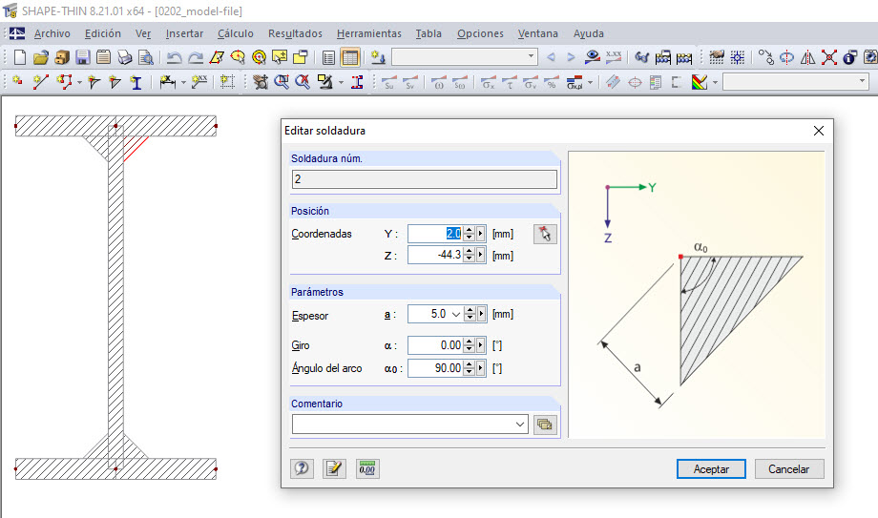Toggle the show values x.xx button
Viewport: 878px width, 518px height.
coord(614,57)
